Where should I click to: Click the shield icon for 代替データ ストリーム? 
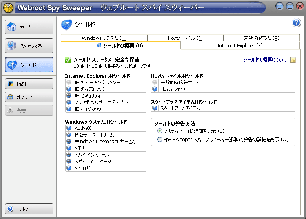click(69, 135)
